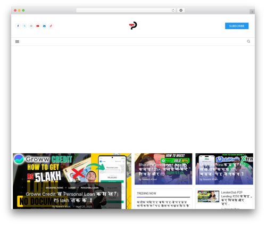The width and height of the screenshot is (266, 225).
Task: Click the macOS yellow minimize window button
Action: (x=19, y=11)
